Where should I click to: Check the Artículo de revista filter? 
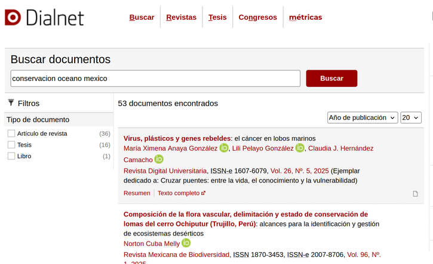(11, 133)
